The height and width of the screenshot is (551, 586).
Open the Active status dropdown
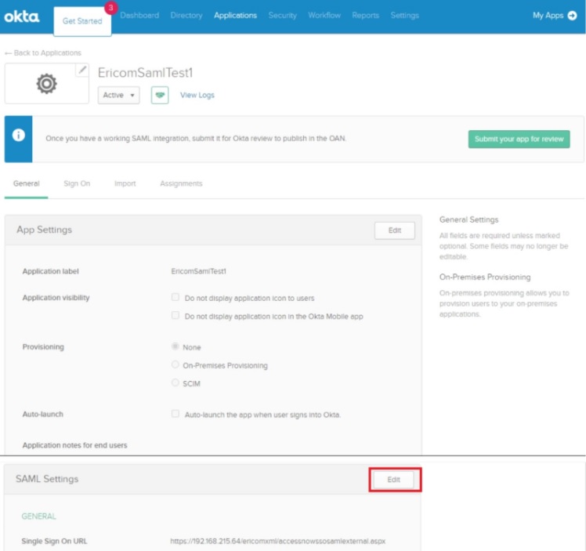(119, 95)
